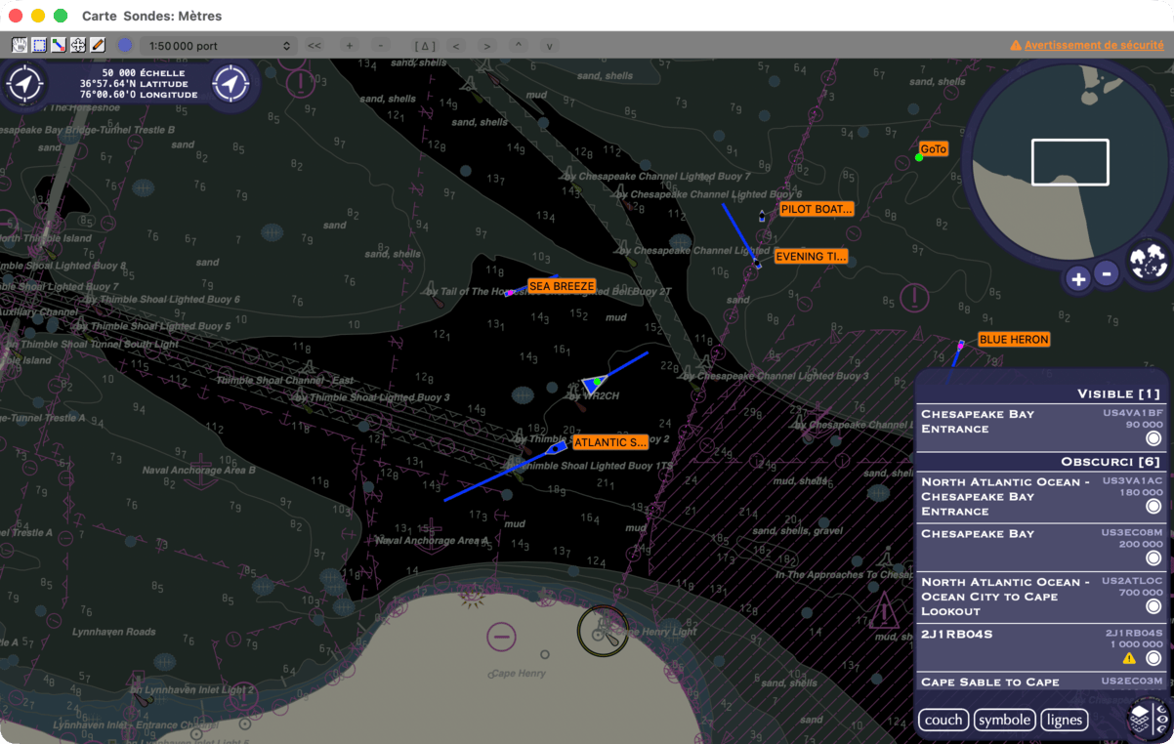1174x744 pixels.
Task: Pan chart left with the < button
Action: (x=456, y=46)
